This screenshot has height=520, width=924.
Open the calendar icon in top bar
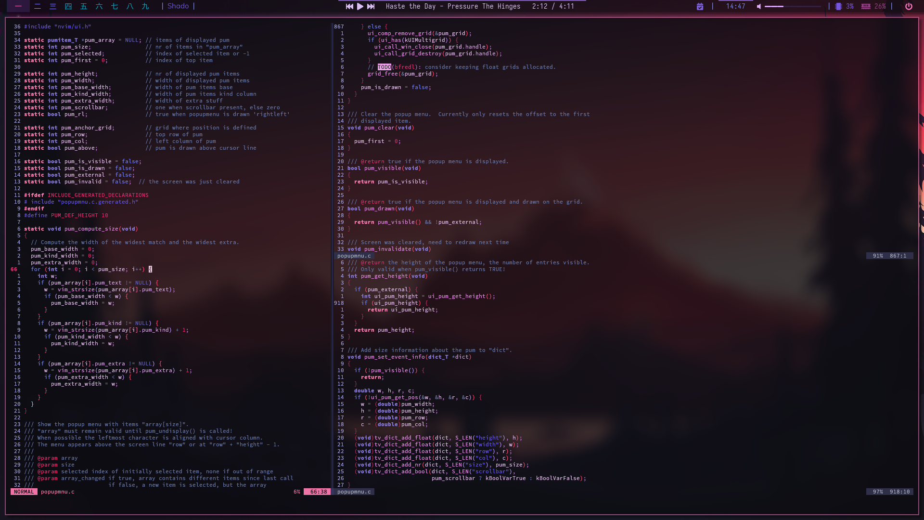click(x=700, y=6)
